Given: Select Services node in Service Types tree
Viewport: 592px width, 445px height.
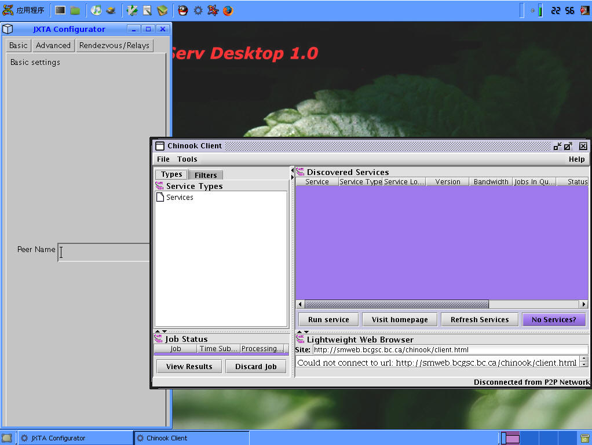Looking at the screenshot, I should pyautogui.click(x=175, y=197).
